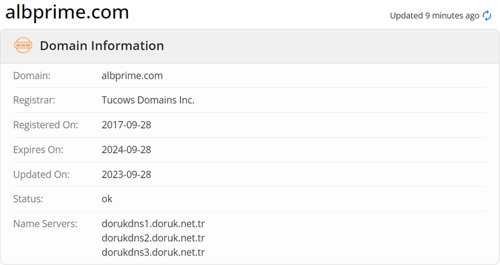The width and height of the screenshot is (500, 265).
Task: Select the registered date 2017-09-28
Action: 126,124
